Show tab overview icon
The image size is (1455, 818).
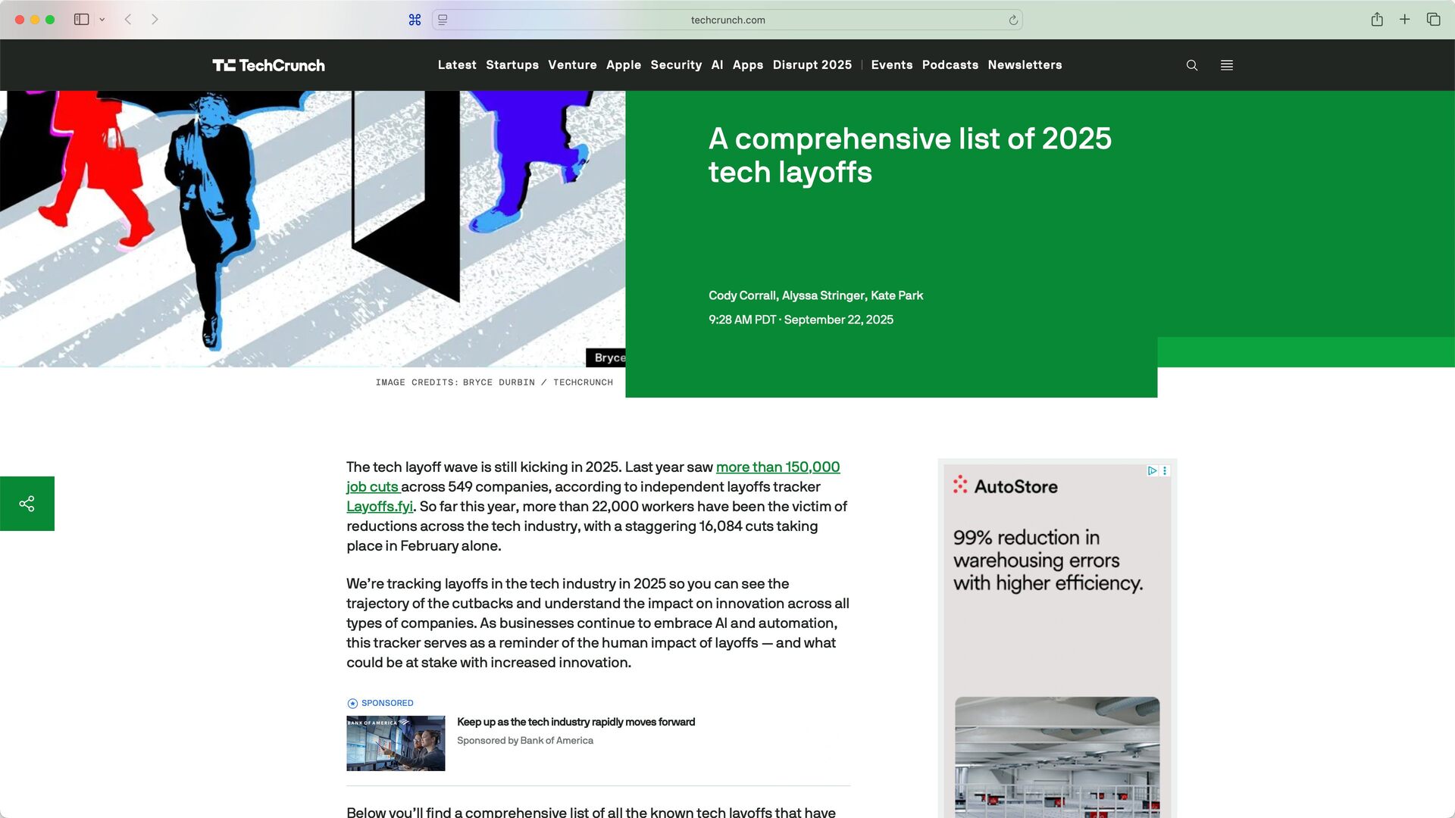(1433, 20)
